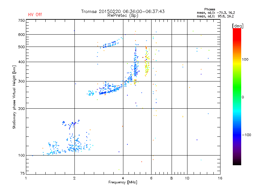Image resolution: width=259 pixels, height=194 pixels.
Task: Click the colorbar '0' tick label
Action: 243,97
